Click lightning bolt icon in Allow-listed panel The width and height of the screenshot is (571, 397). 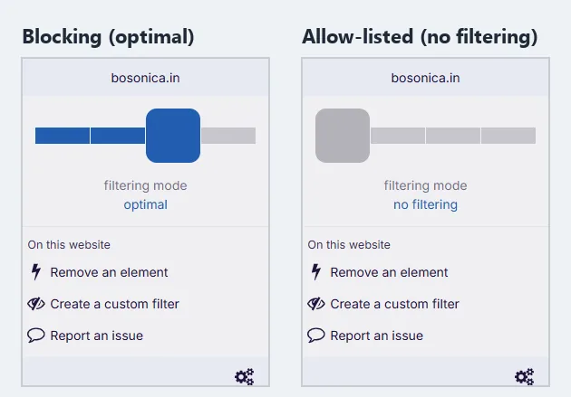(315, 271)
